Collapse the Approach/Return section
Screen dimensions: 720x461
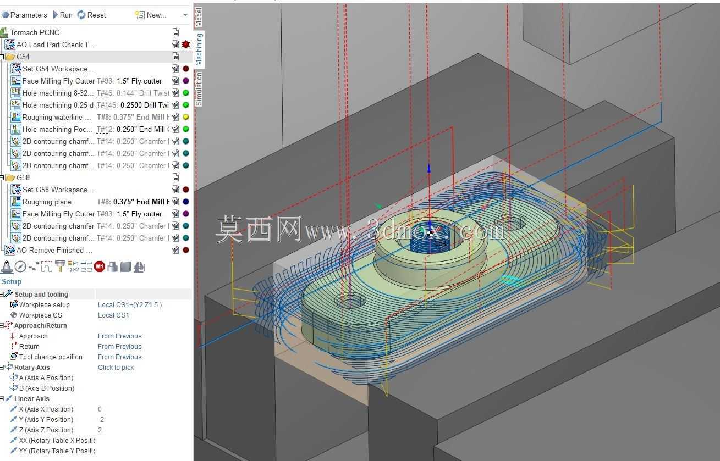tap(2, 325)
